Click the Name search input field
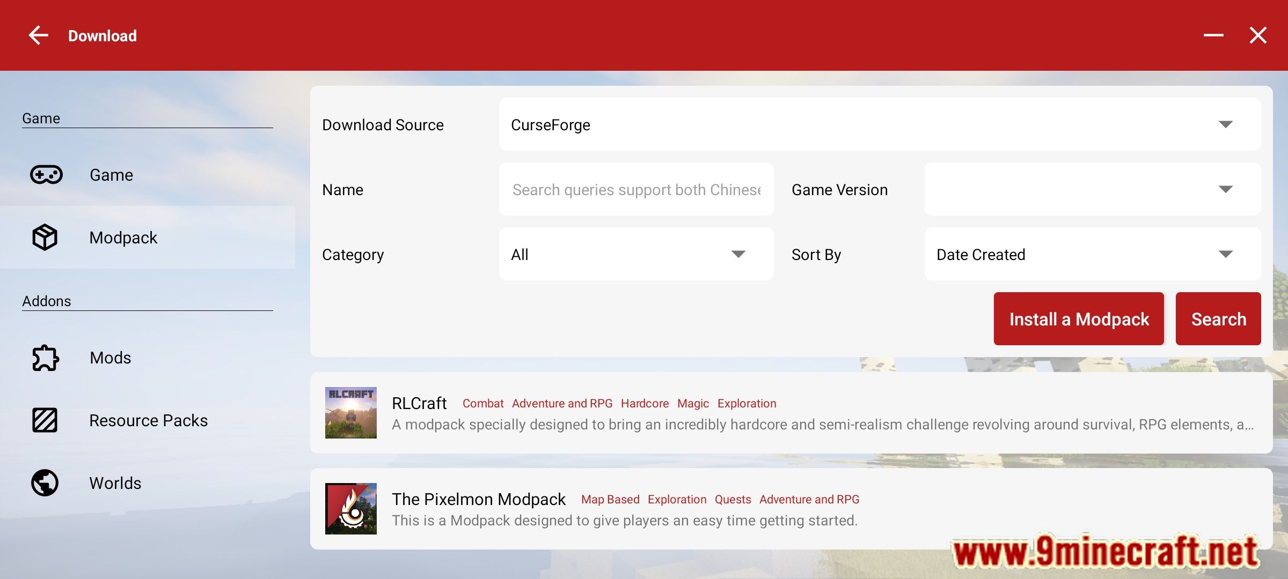This screenshot has width=1288, height=579. point(636,189)
